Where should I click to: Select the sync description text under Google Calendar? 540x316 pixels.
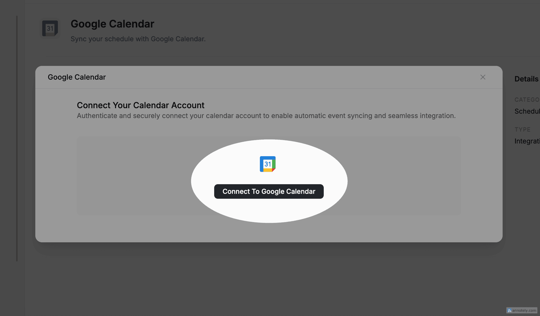138,39
